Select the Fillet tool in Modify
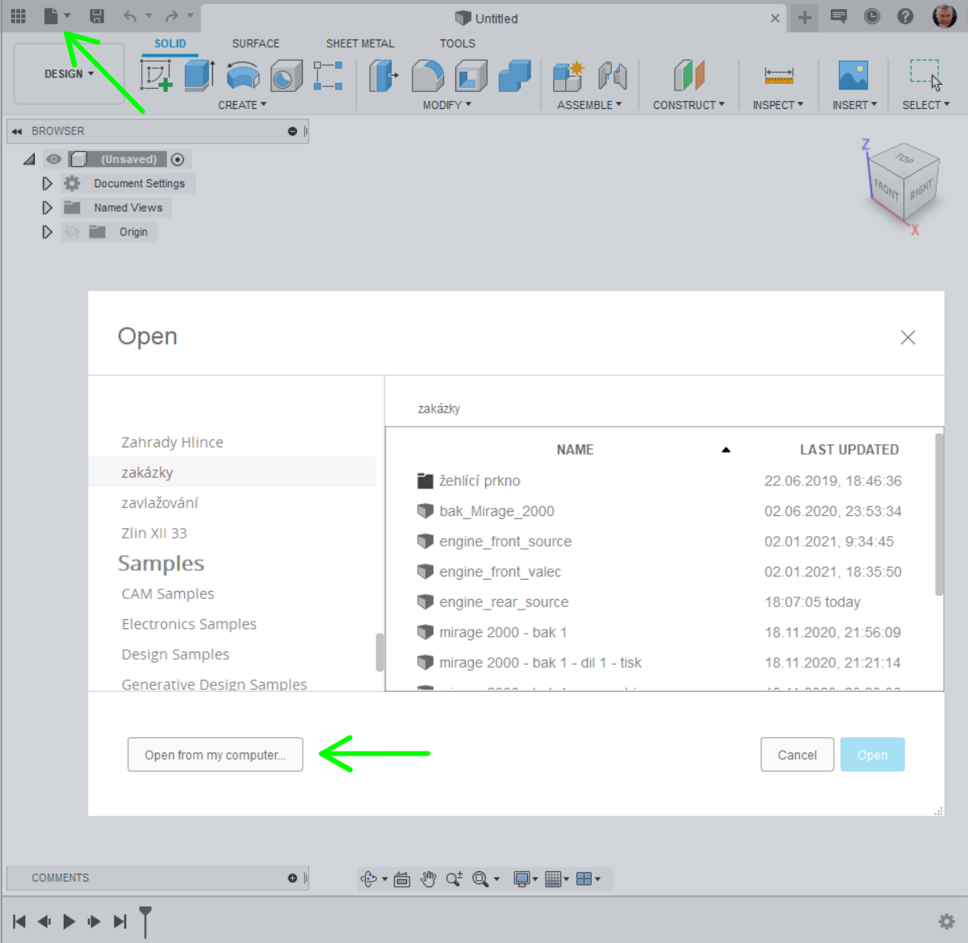This screenshot has width=968, height=943. (427, 76)
